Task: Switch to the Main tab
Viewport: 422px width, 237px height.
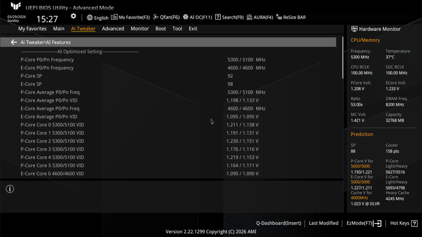Action: [59, 29]
